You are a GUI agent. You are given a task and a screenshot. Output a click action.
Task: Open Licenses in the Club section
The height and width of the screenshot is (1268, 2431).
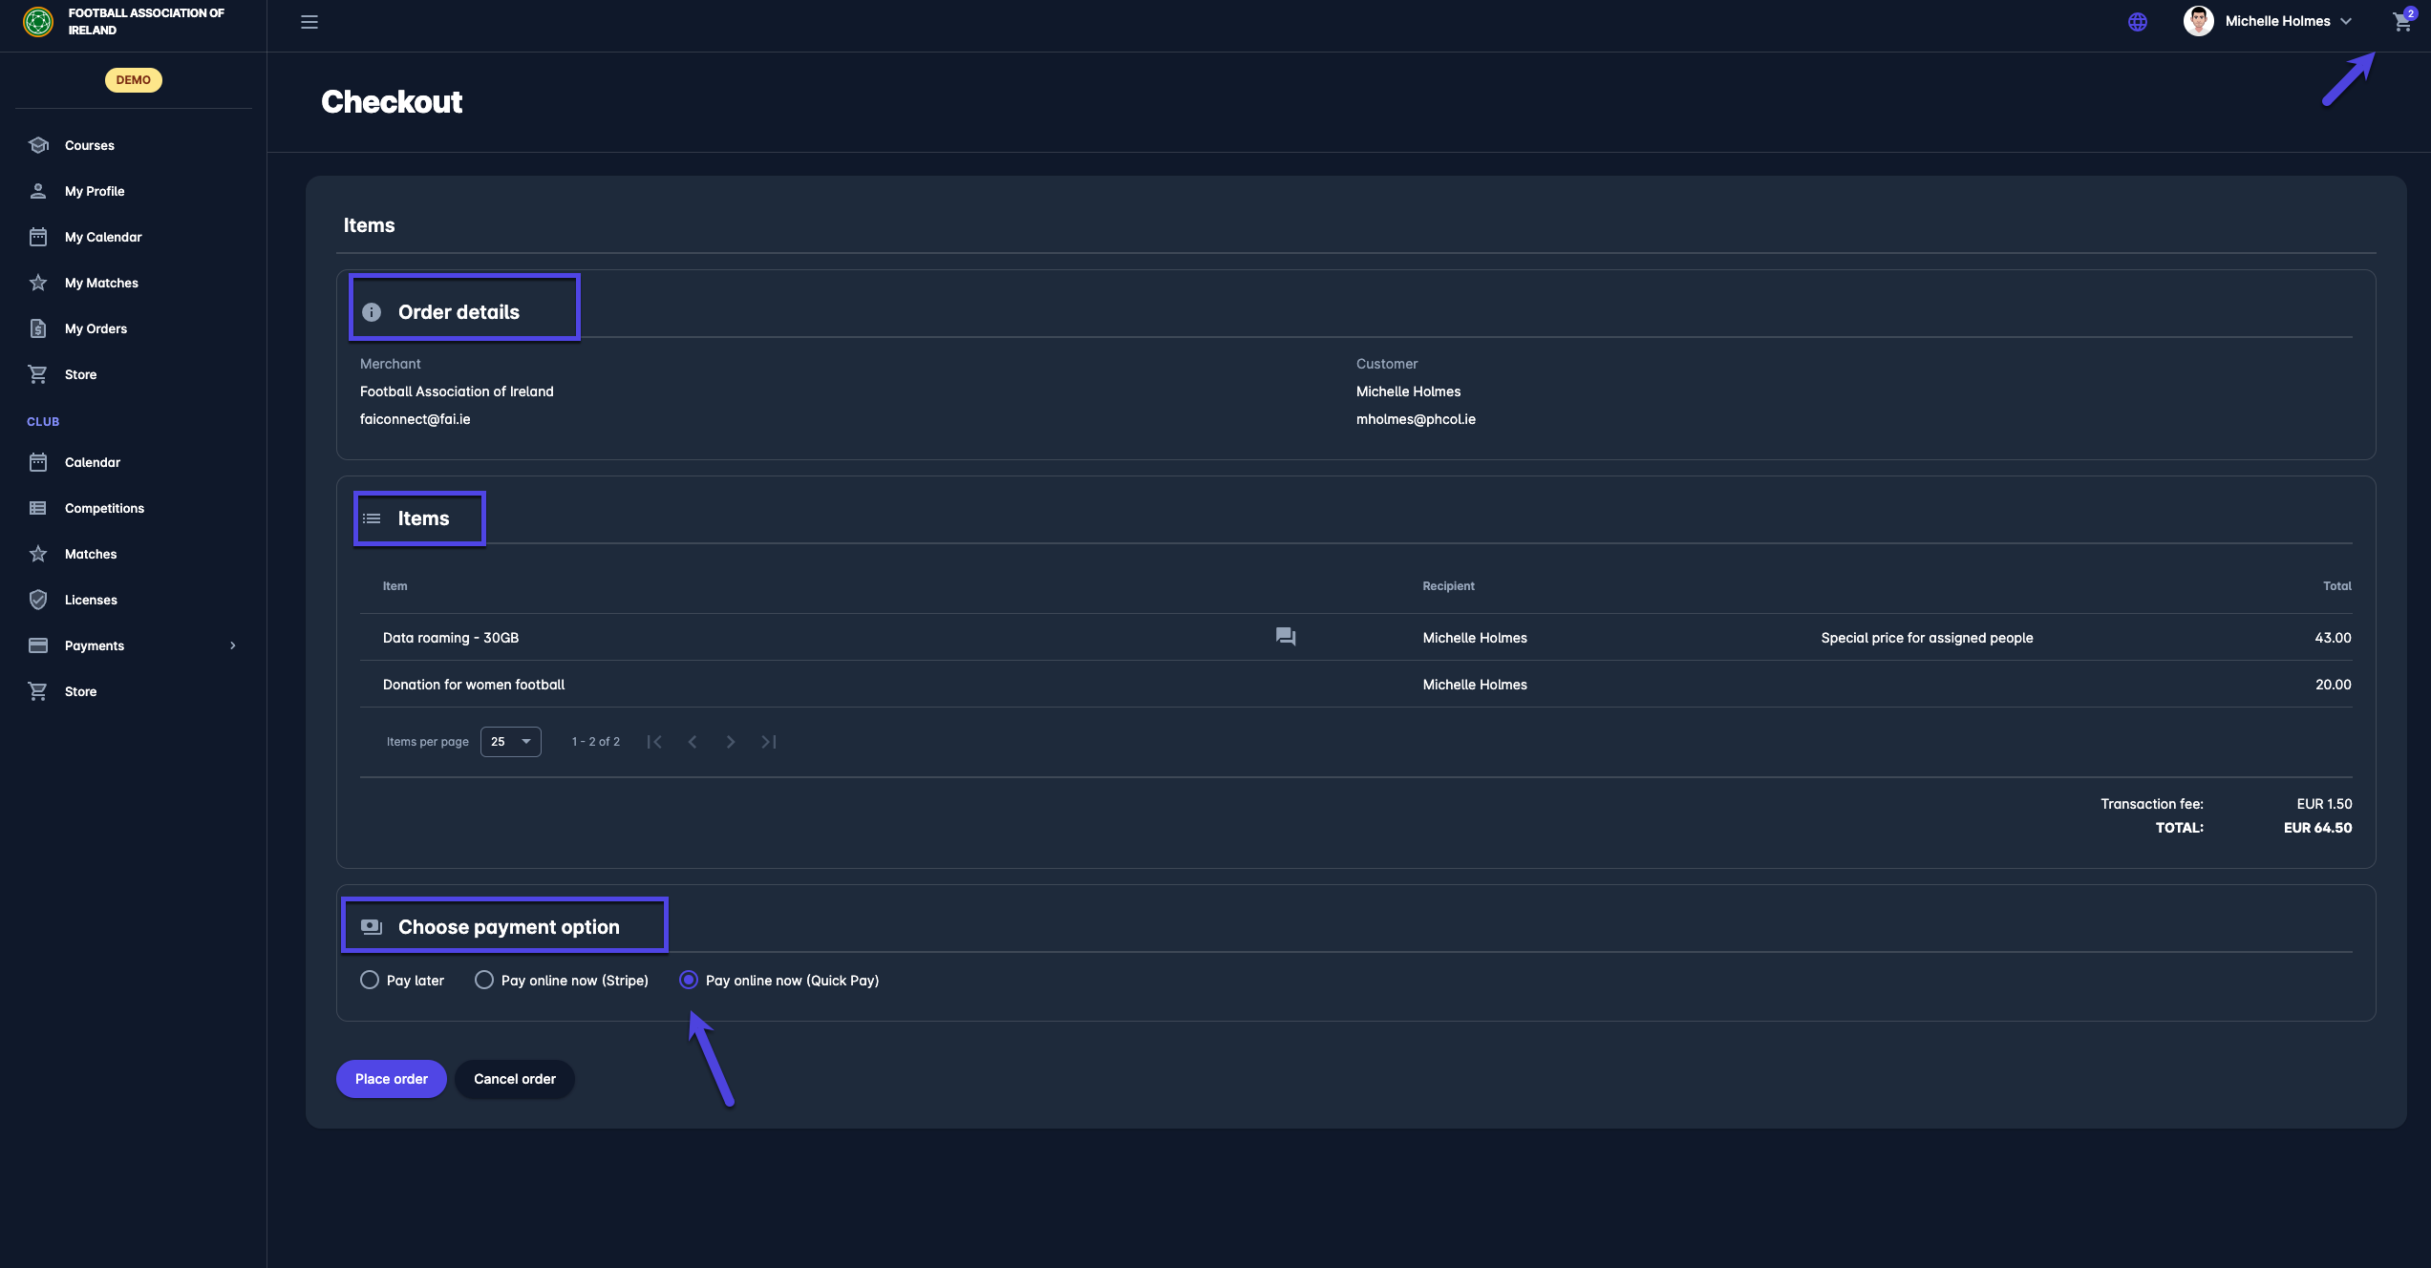(x=91, y=600)
